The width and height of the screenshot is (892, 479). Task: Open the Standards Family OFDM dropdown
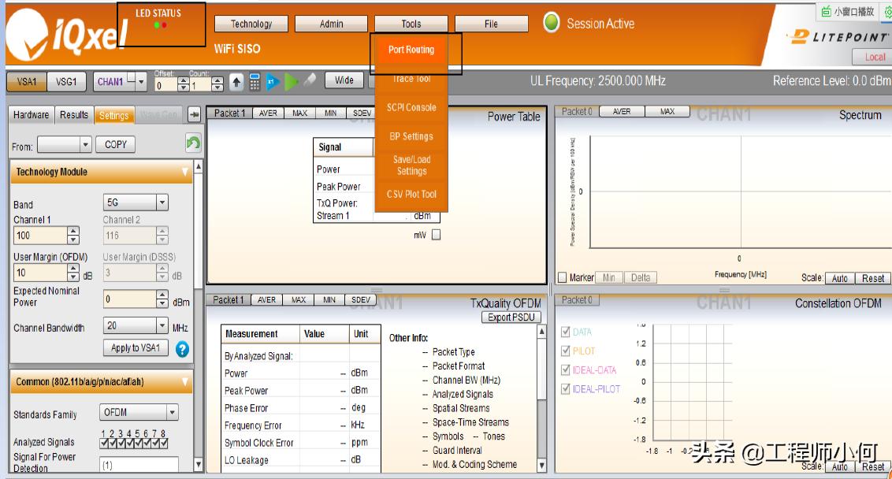[x=173, y=412]
